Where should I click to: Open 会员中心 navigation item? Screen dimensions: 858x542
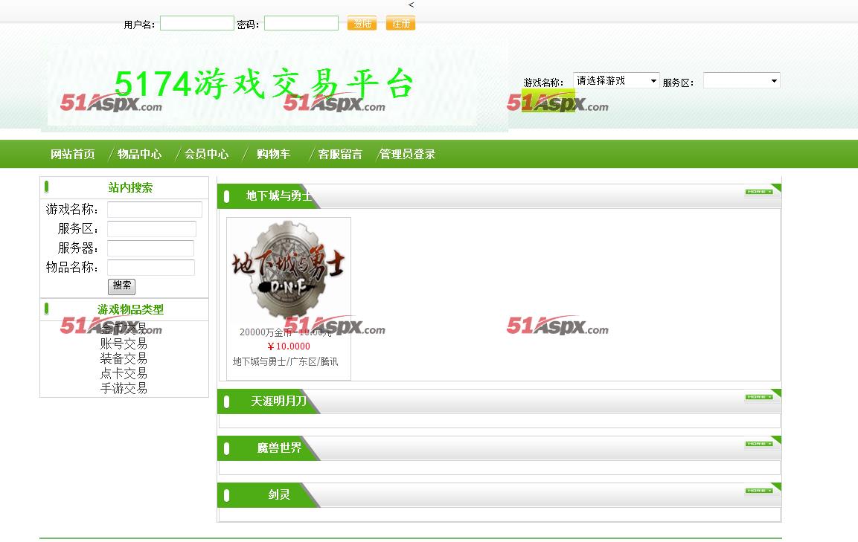click(206, 155)
